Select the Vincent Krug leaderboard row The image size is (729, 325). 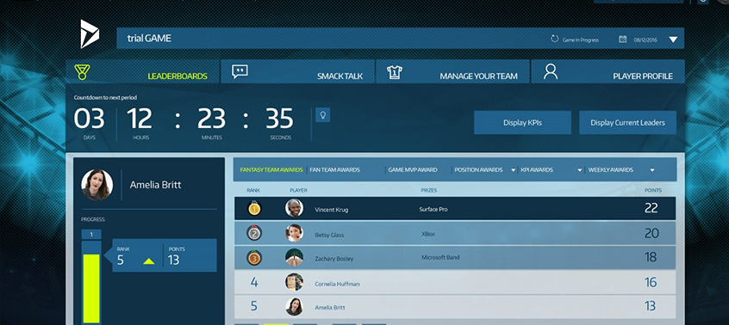[x=455, y=209]
